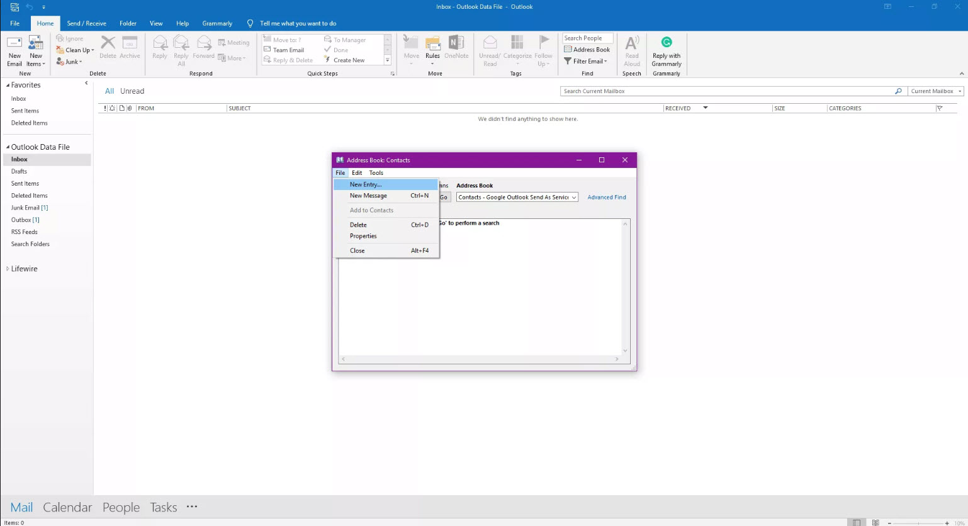The width and height of the screenshot is (968, 526).
Task: Expand the Lifewire folder tree
Action: (8, 269)
